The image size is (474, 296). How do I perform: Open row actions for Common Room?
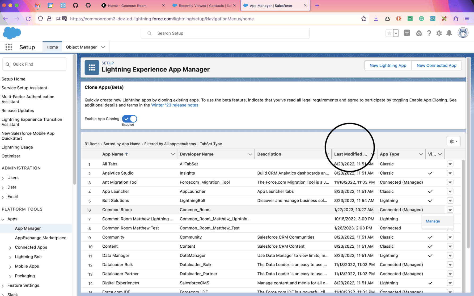[450, 210]
